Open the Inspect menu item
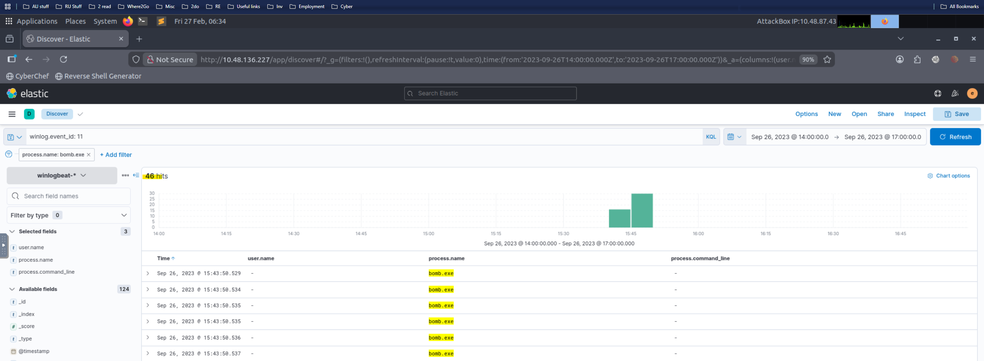 pos(914,114)
